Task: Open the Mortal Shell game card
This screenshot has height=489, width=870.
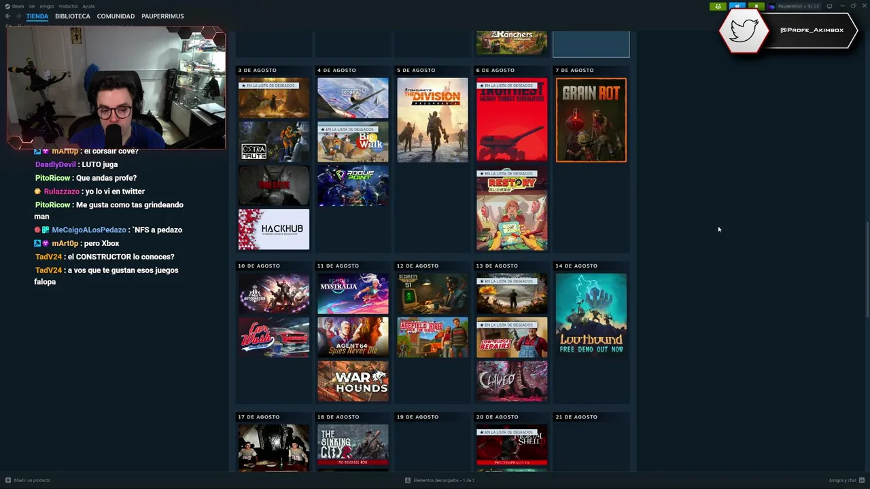Action: coord(512,445)
